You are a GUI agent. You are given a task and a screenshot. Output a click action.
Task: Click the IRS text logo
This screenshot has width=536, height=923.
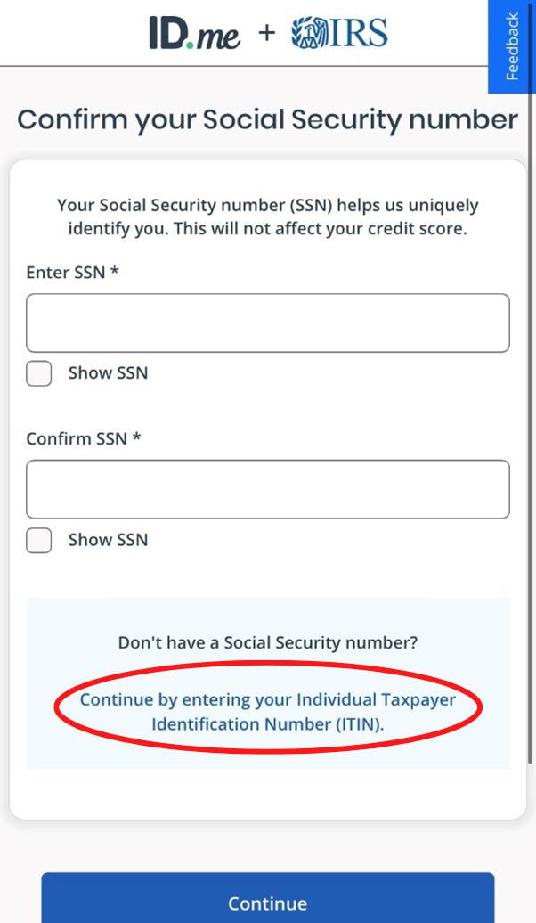coord(358,33)
